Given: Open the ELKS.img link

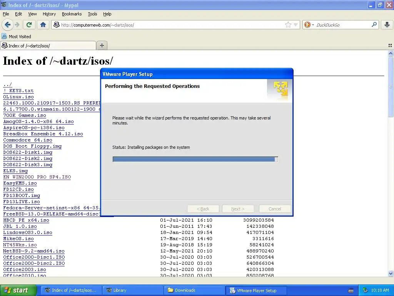Looking at the screenshot, I should 15,171.
